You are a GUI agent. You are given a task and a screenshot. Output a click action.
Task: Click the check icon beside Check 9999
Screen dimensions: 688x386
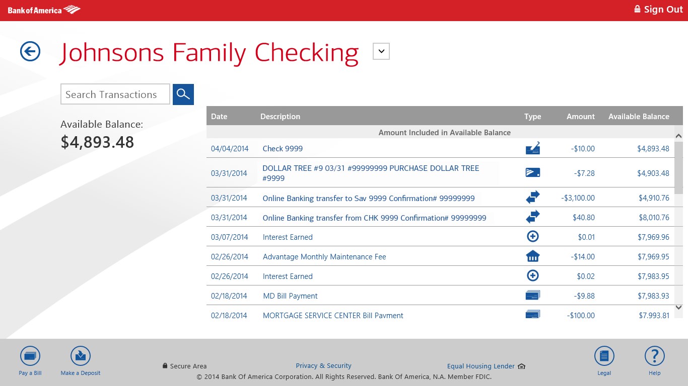[x=532, y=148]
